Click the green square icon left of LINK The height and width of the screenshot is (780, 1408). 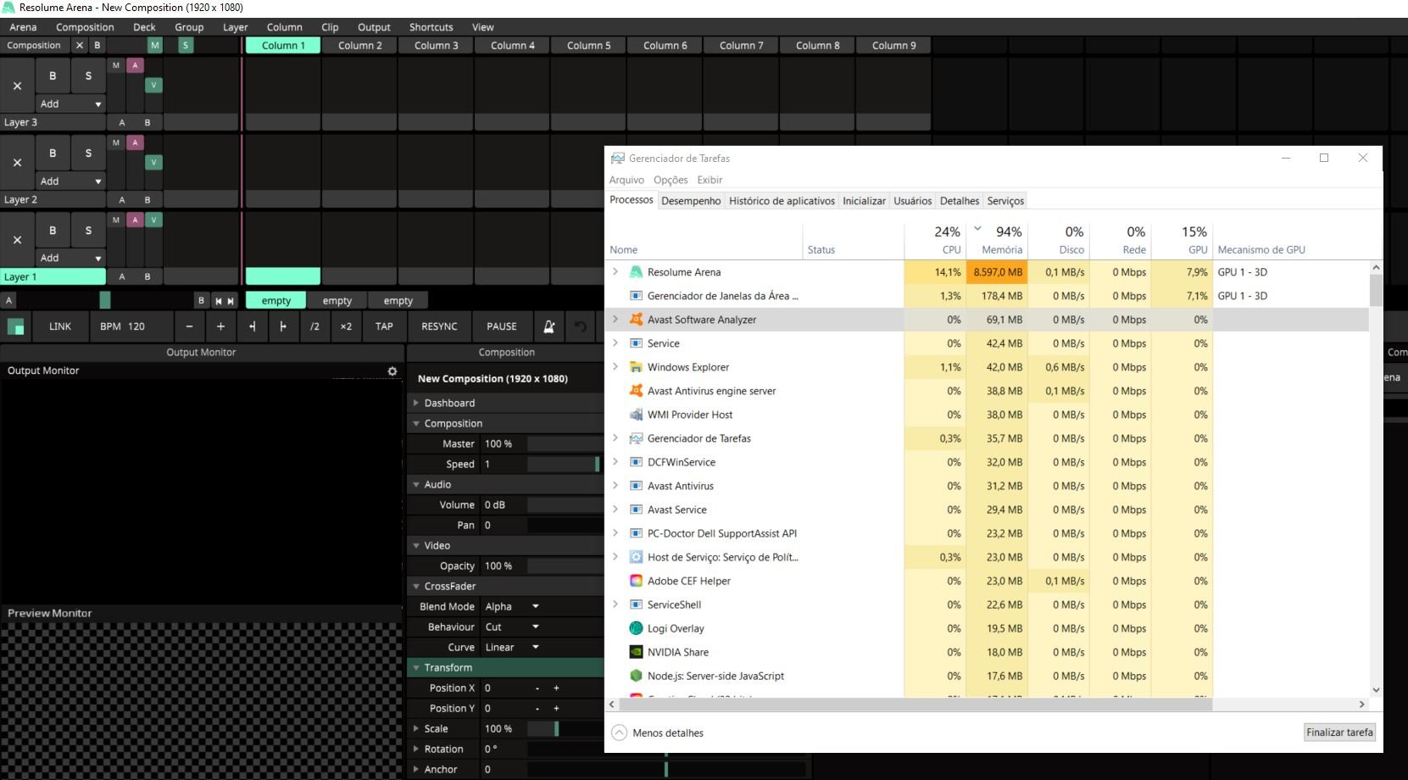pyautogui.click(x=16, y=326)
